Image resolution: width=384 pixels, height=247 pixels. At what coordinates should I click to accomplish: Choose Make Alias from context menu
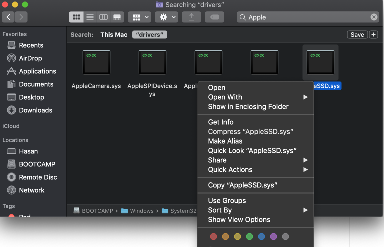pyautogui.click(x=255, y=141)
